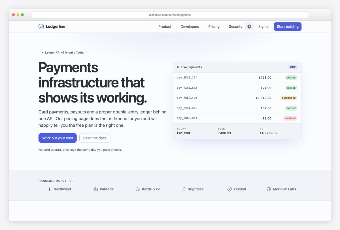Click the £1,940.00 amount
The width and height of the screenshot is (340, 230).
pyautogui.click(x=263, y=98)
